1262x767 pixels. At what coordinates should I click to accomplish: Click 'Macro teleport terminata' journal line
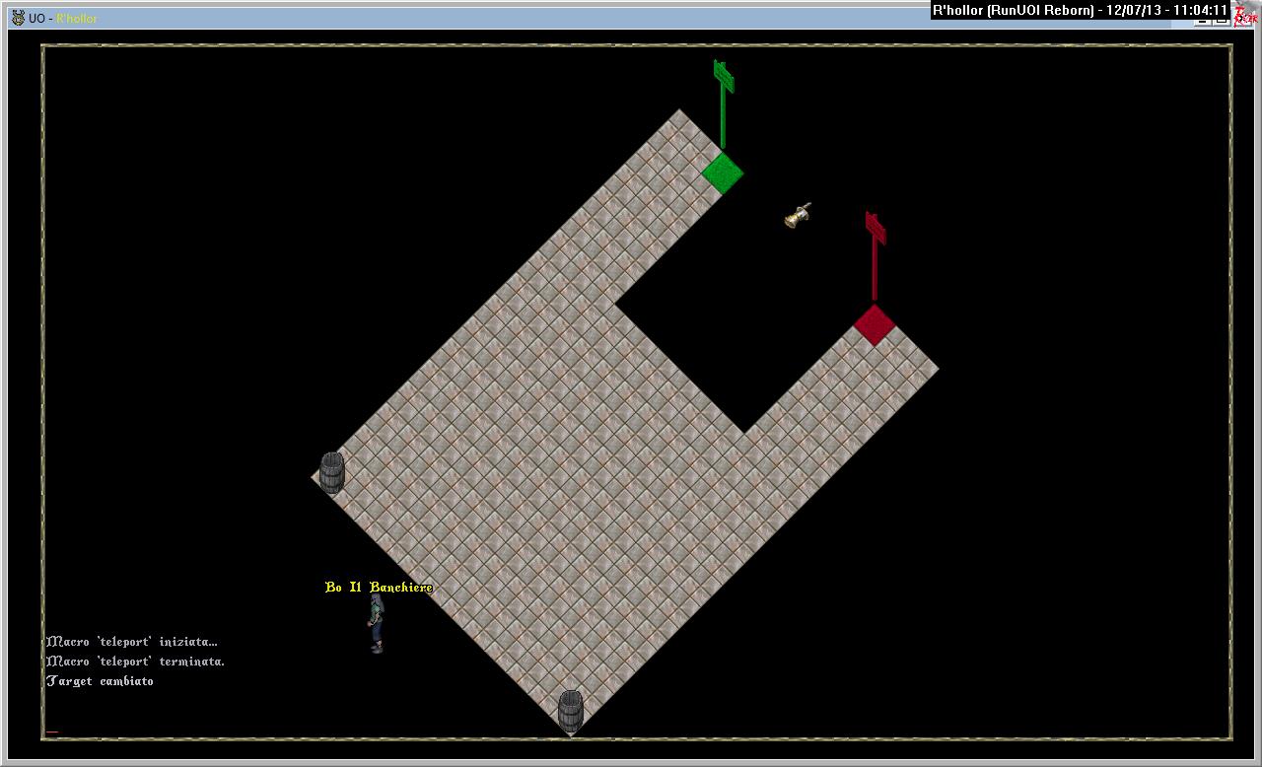136,662
